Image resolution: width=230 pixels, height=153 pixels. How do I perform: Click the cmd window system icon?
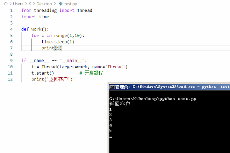tap(112, 87)
